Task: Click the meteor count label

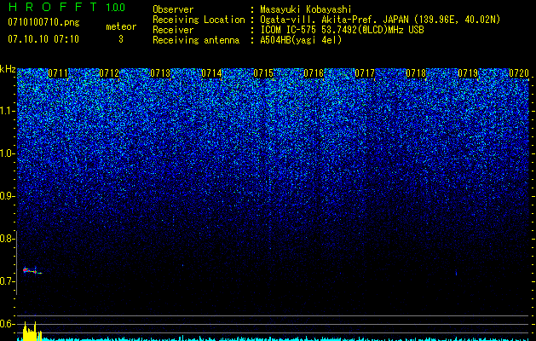Action: click(x=121, y=26)
